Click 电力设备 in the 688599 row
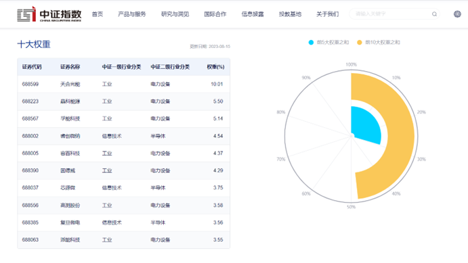Viewport: 468px width, 263px height. [x=161, y=84]
